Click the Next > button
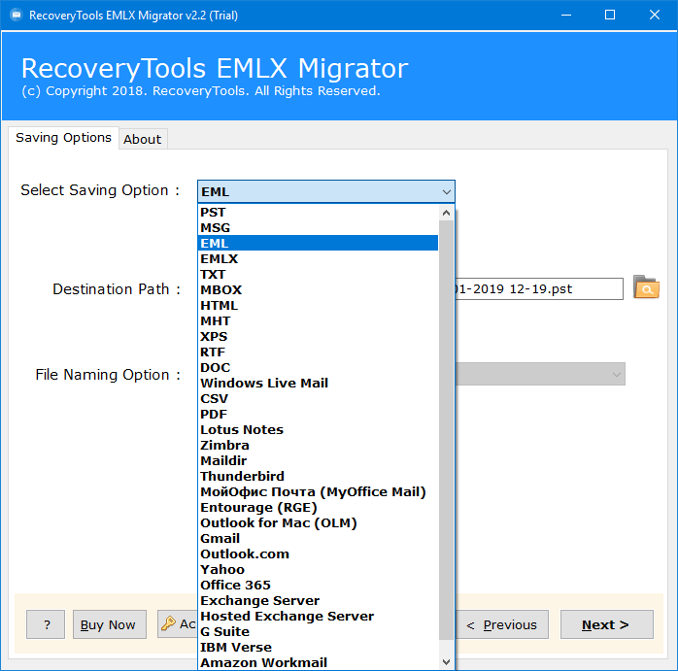678x671 pixels. click(607, 624)
